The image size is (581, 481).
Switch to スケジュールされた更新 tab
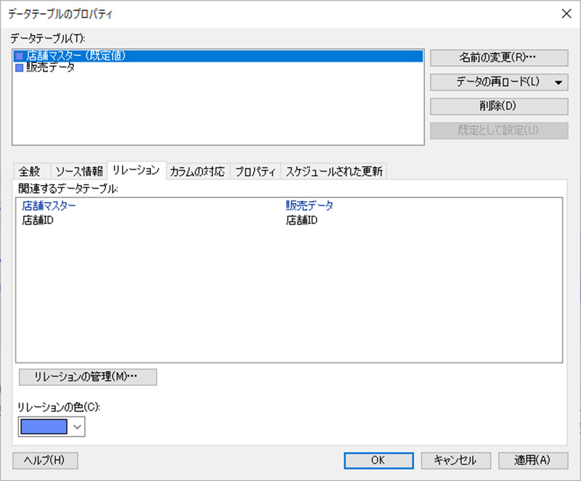[334, 171]
